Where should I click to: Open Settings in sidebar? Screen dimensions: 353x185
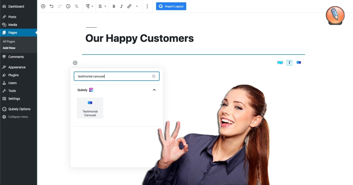pos(14,99)
